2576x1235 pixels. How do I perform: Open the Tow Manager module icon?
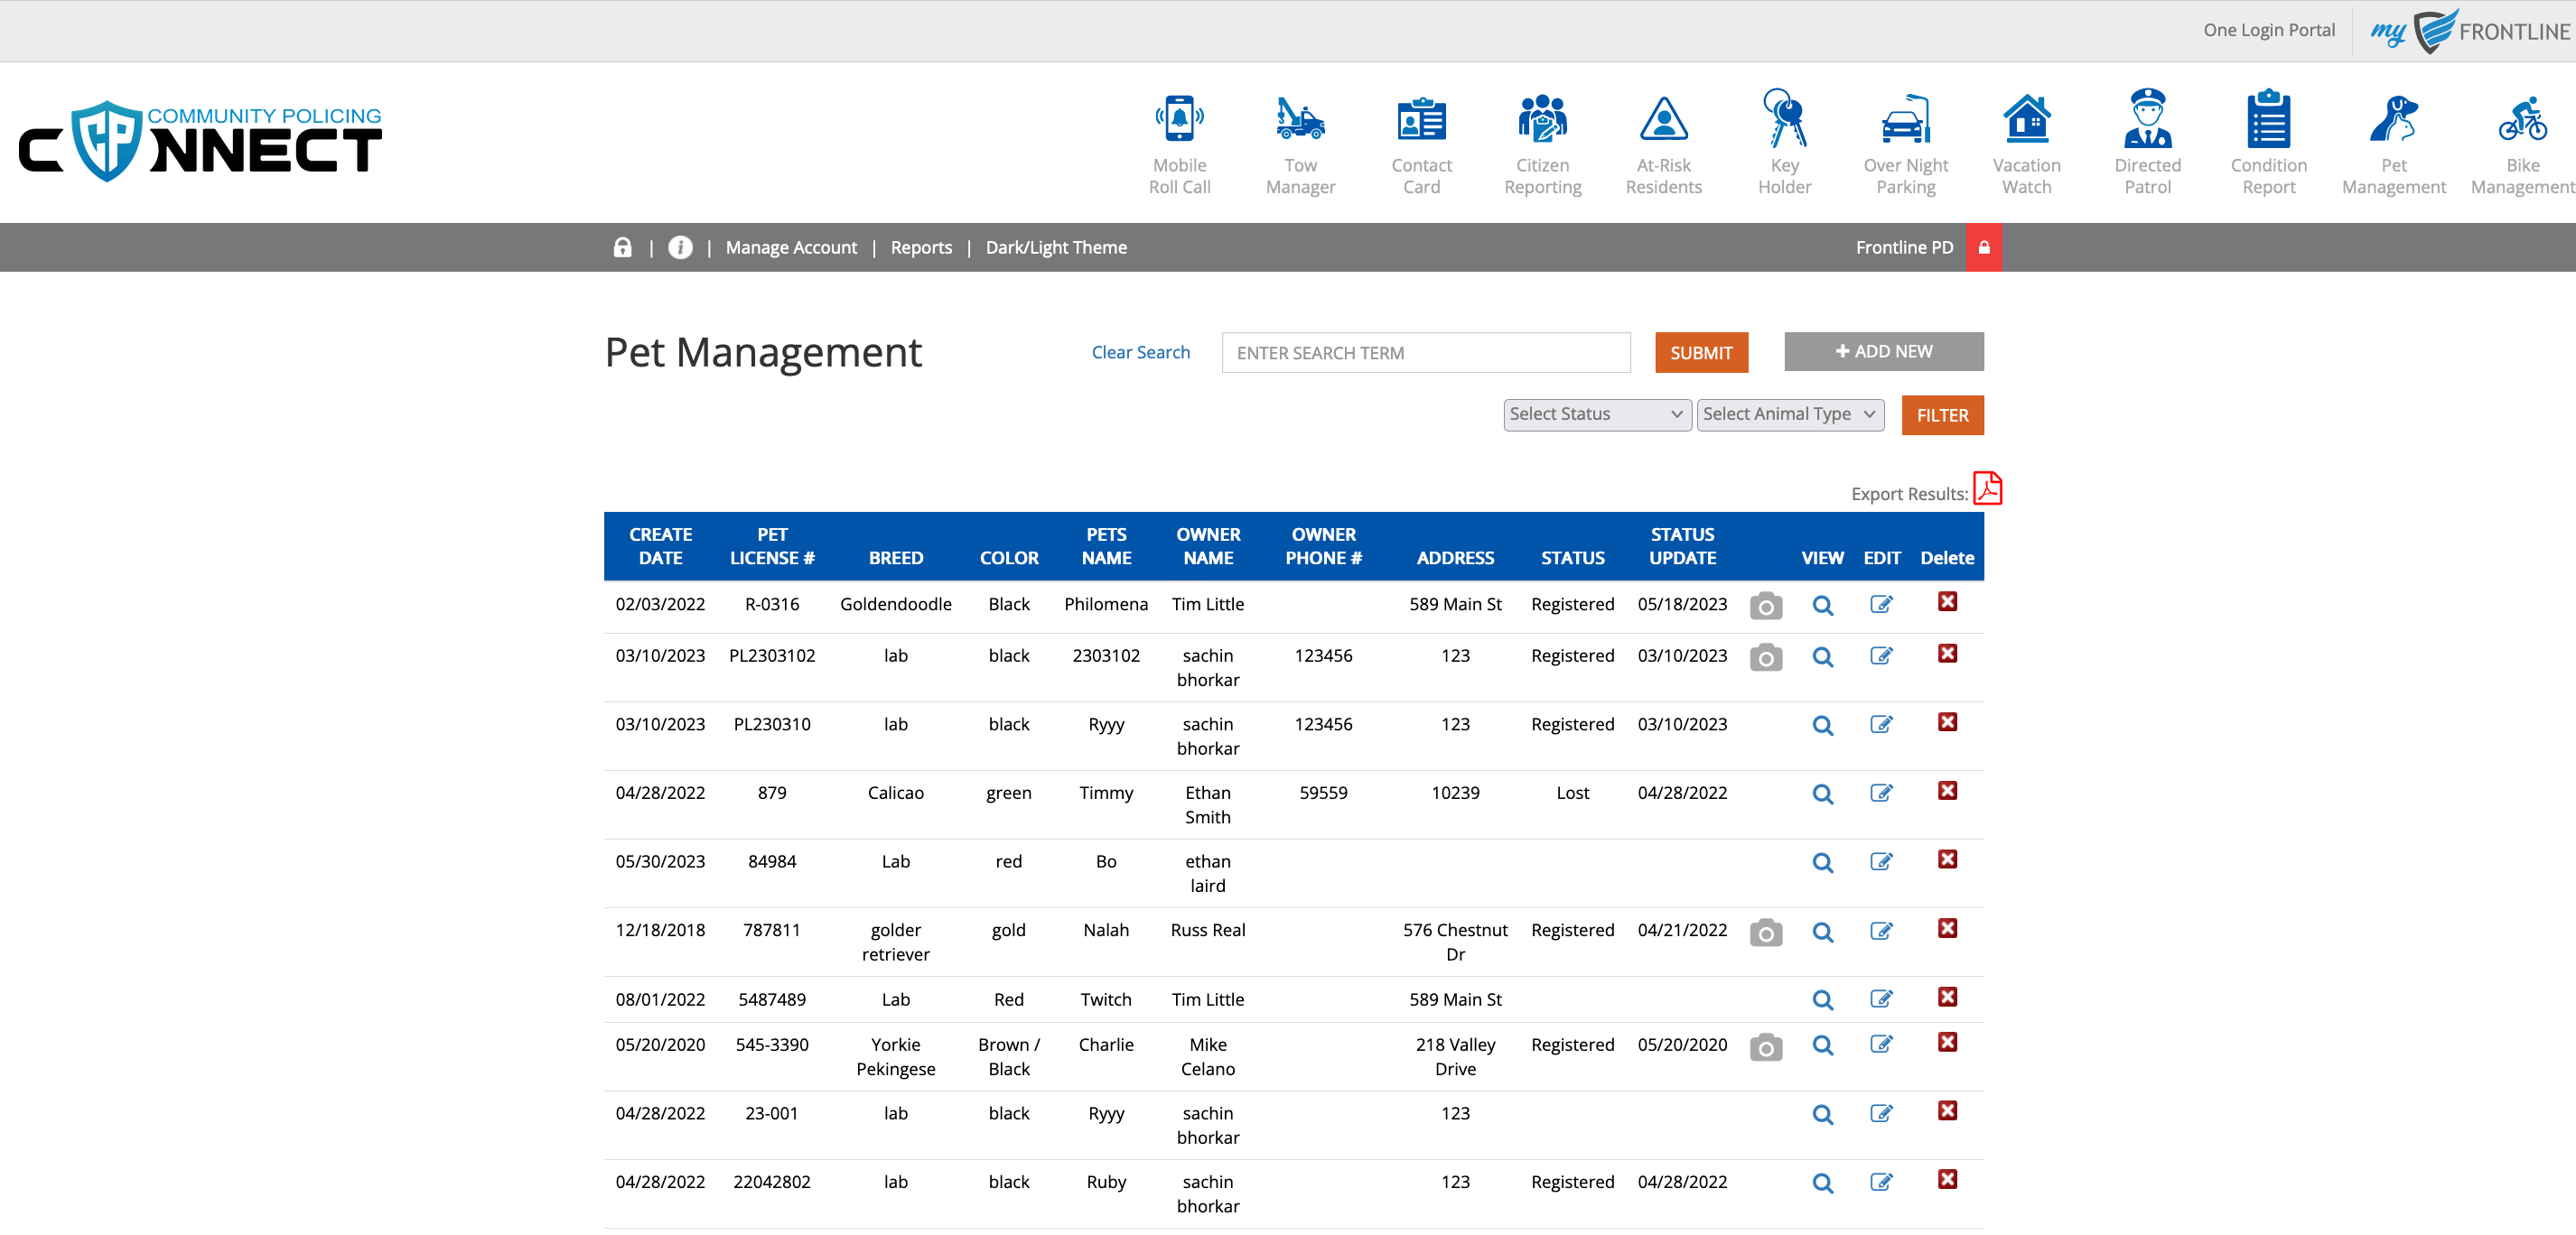1300,121
